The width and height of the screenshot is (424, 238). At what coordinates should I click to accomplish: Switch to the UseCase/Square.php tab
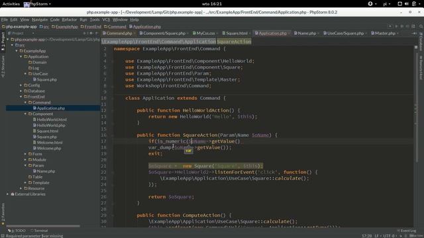345,33
